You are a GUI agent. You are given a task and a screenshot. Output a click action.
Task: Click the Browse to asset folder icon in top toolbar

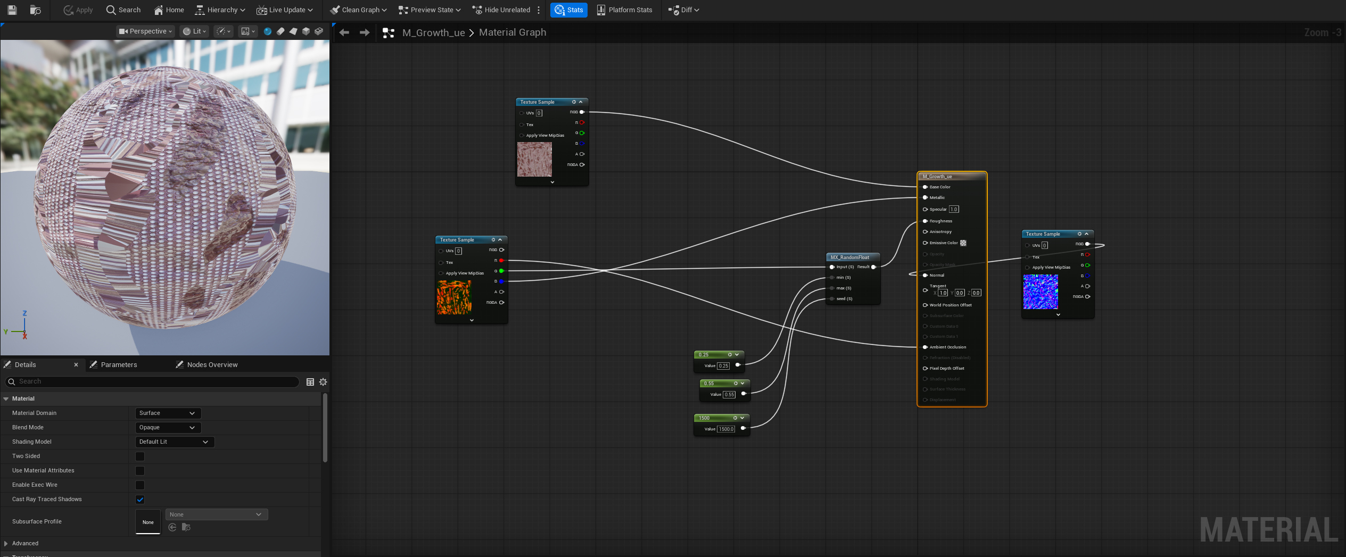[x=36, y=10]
